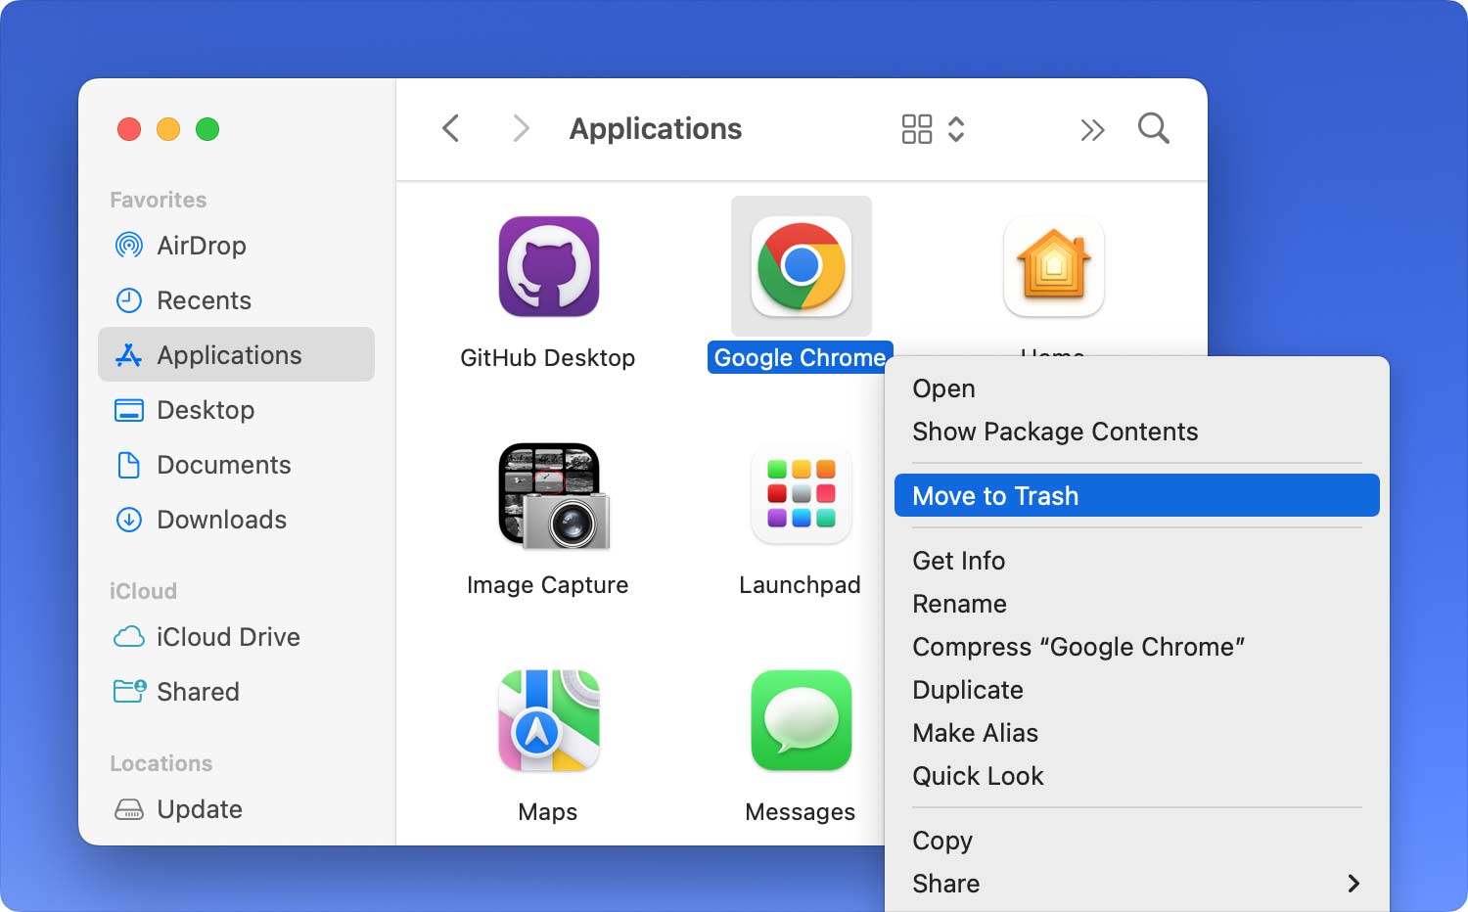The image size is (1468, 912).
Task: Open the Update volume in the sidebar
Action: 236,809
